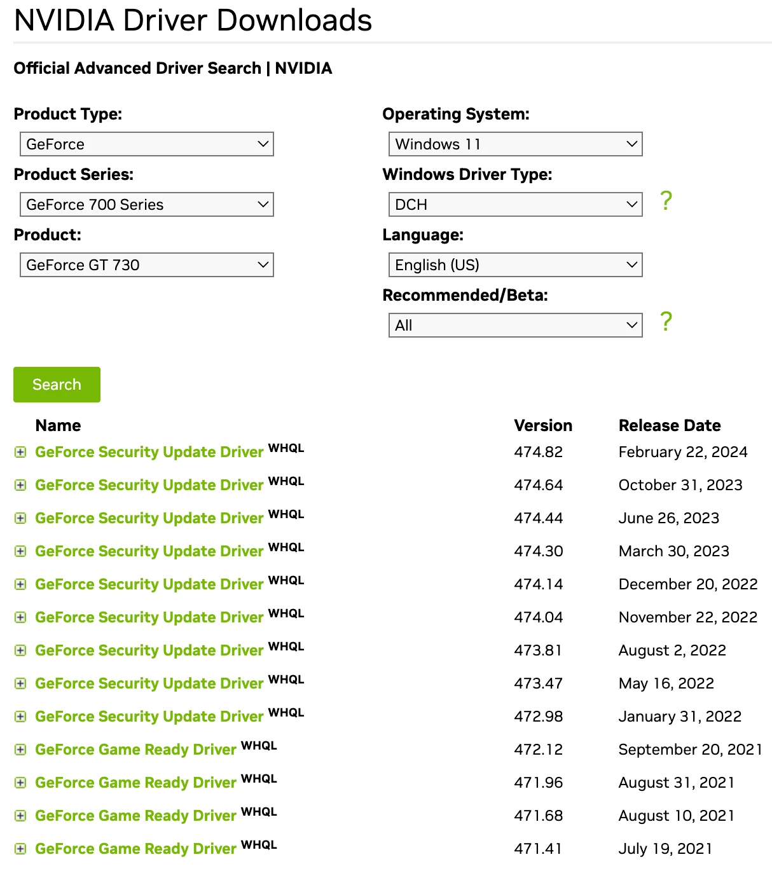Open Game Ready Driver dated July 19, 2021

pos(135,849)
